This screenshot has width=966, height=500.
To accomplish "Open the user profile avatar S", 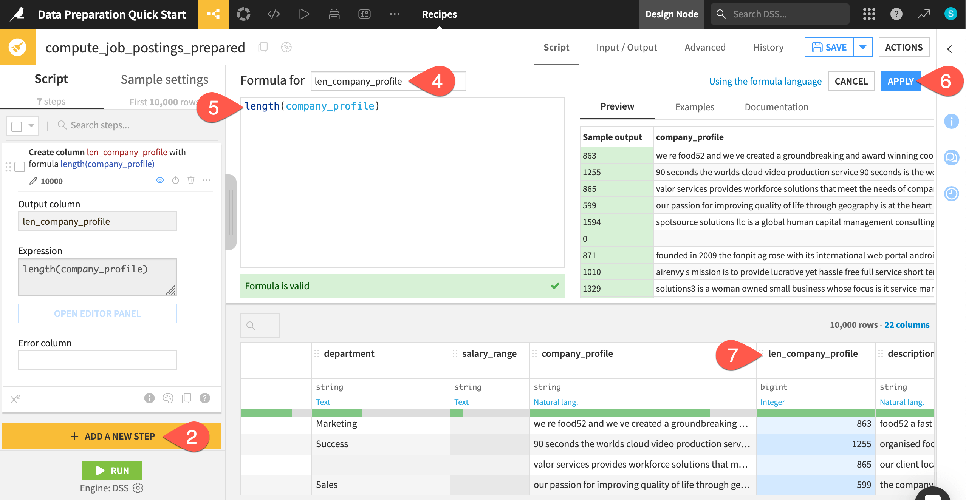I will pyautogui.click(x=951, y=14).
